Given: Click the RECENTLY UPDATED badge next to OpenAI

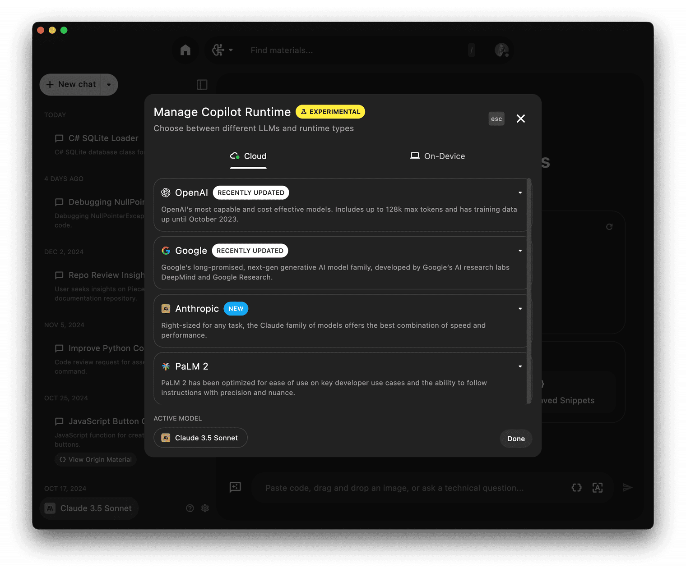Looking at the screenshot, I should [x=251, y=192].
